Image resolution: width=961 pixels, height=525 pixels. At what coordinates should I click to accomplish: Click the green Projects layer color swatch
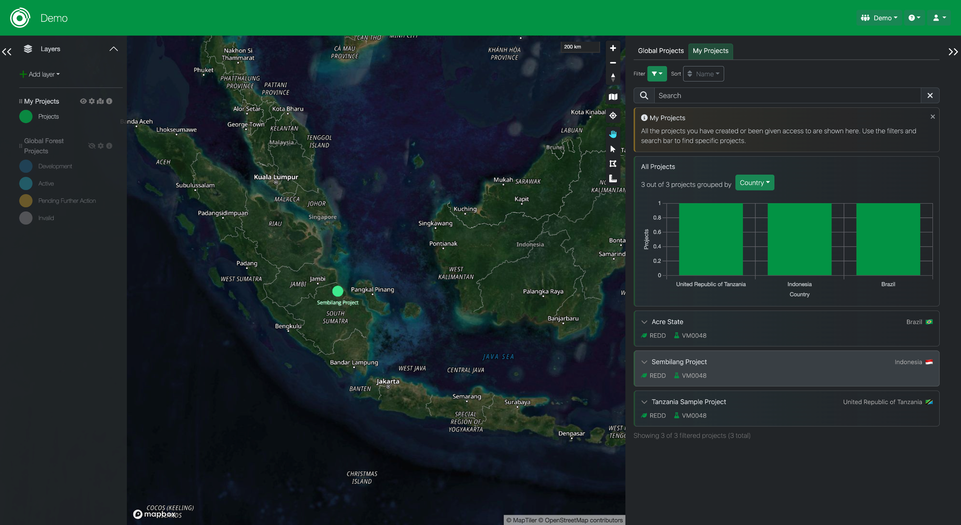[26, 117]
